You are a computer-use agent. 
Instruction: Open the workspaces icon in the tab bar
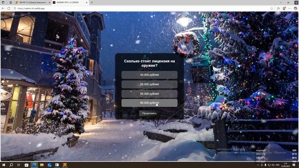pyautogui.click(x=10, y=2)
